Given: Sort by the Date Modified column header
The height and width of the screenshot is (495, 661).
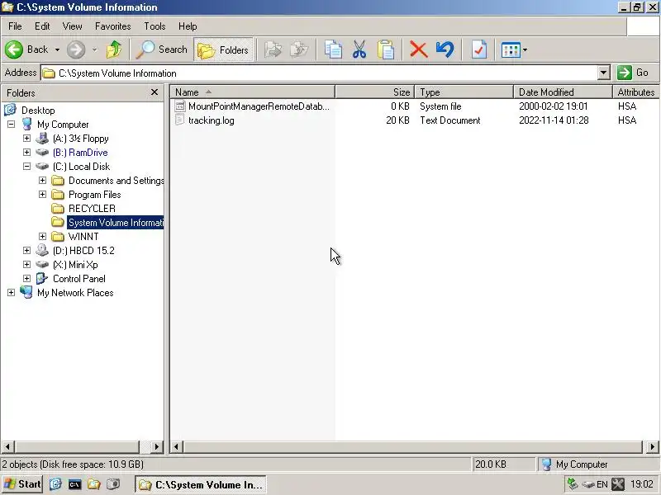Looking at the screenshot, I should (x=563, y=92).
